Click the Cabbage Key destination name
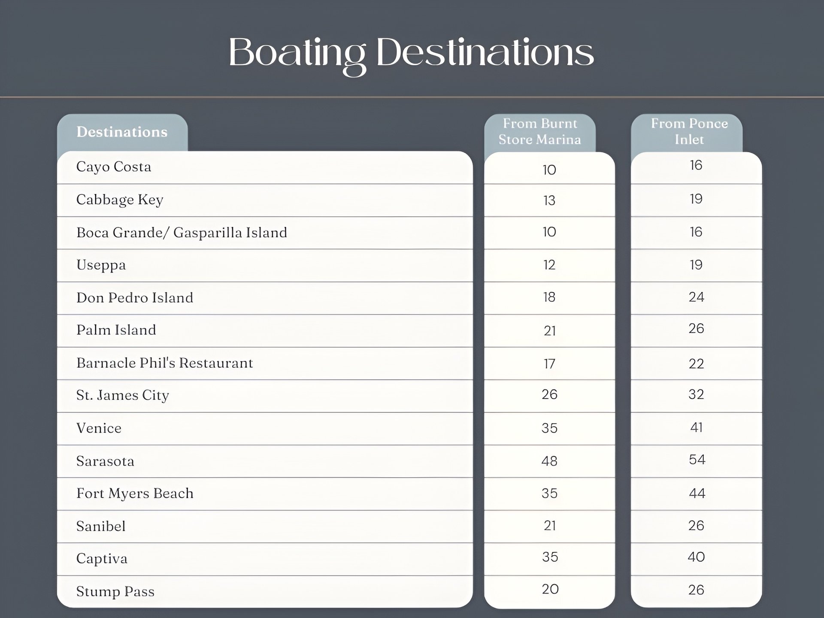The image size is (824, 618). pos(120,200)
